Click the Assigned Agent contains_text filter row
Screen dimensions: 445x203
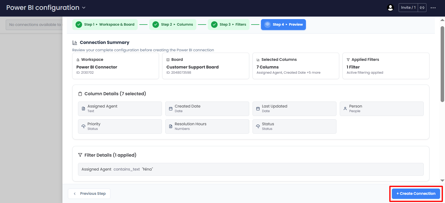tap(251, 169)
